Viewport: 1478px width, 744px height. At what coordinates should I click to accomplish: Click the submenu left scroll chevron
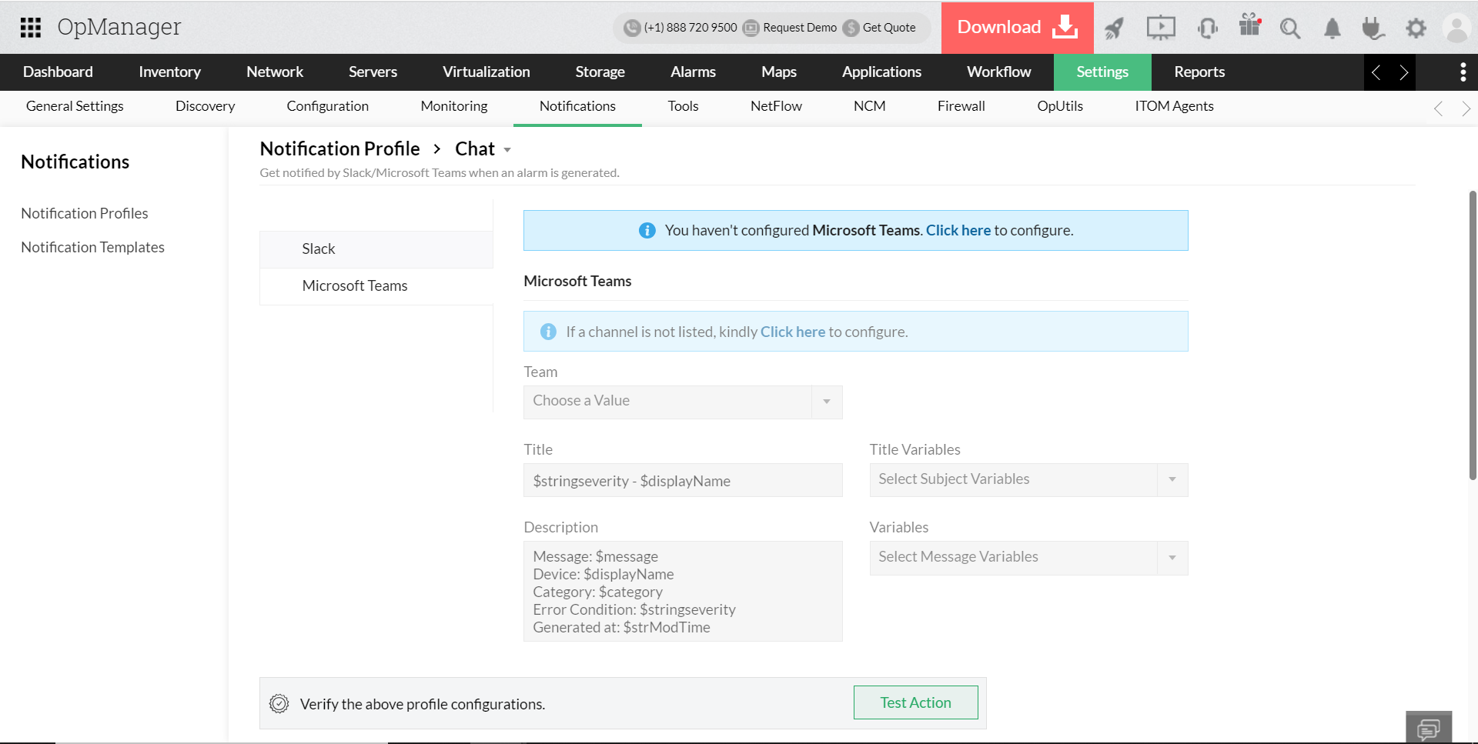[x=1438, y=108]
